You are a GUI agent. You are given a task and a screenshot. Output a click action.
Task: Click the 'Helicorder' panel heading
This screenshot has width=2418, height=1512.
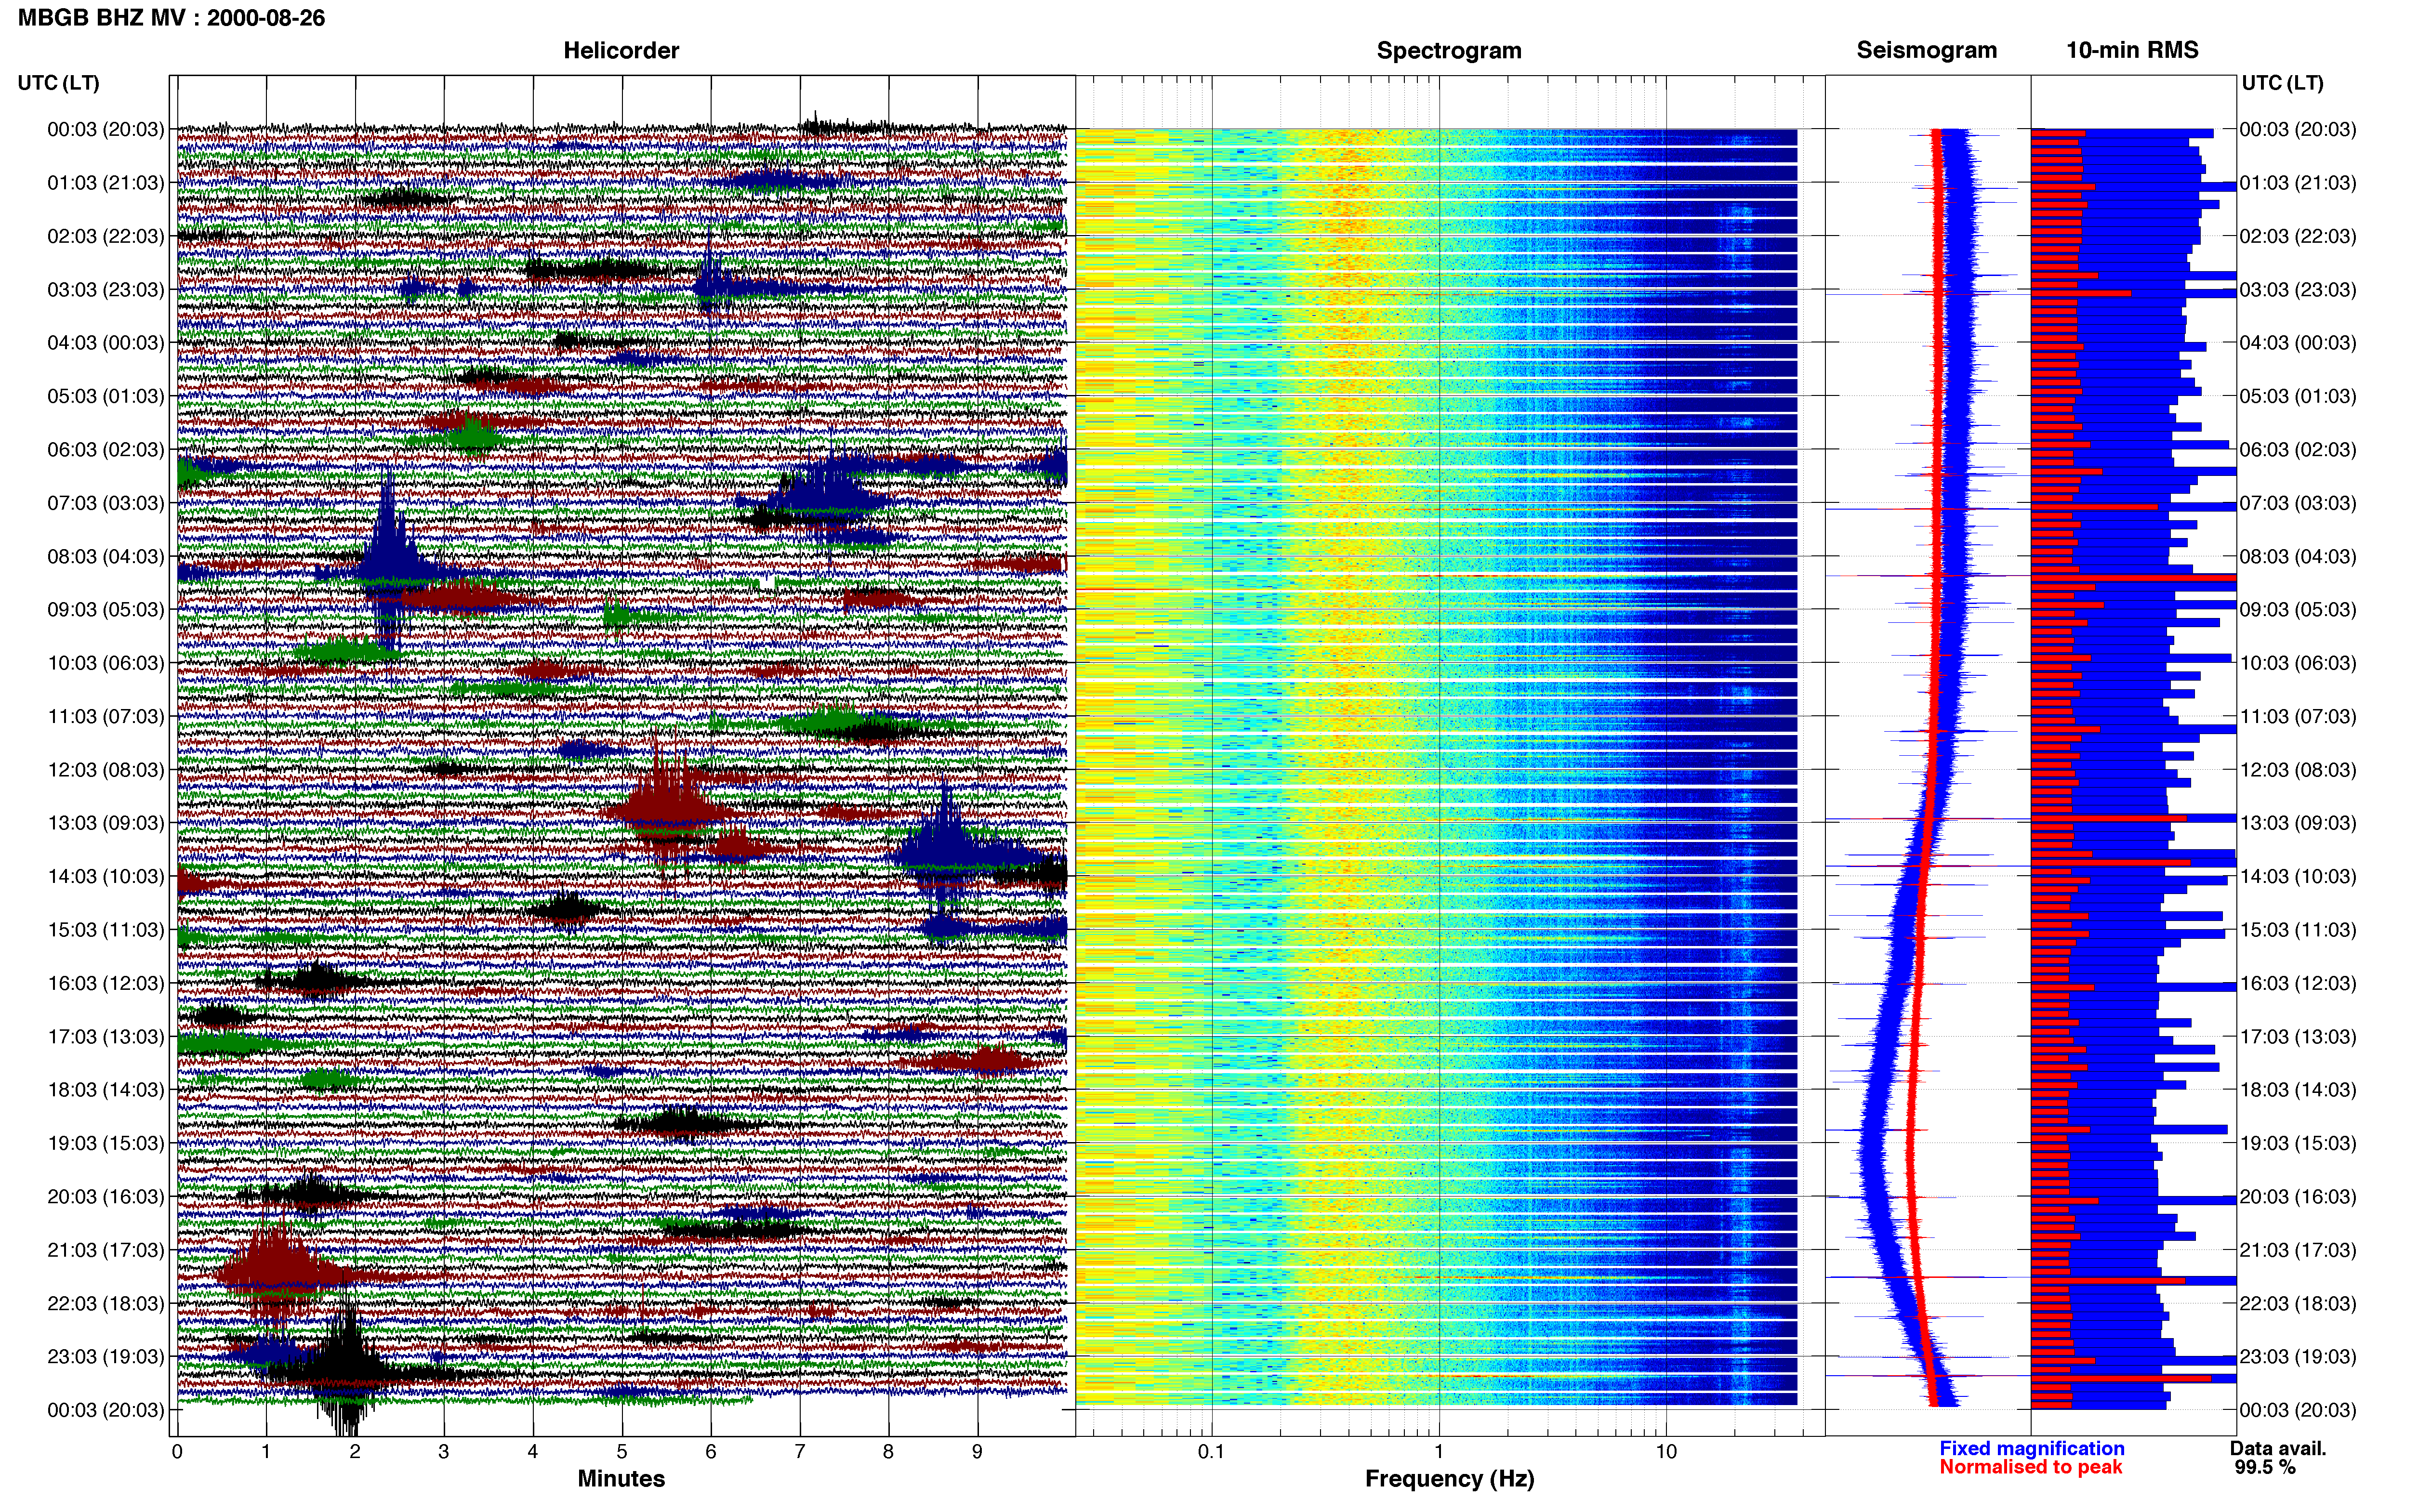coord(621,50)
